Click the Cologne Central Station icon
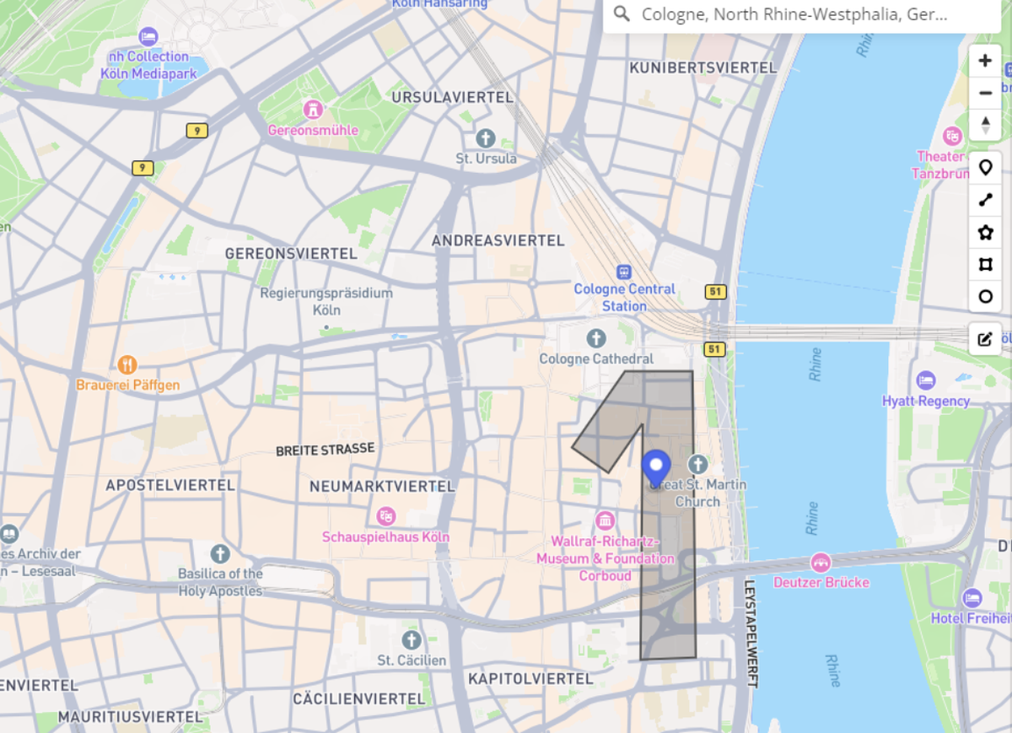This screenshot has height=733, width=1012. point(624,272)
